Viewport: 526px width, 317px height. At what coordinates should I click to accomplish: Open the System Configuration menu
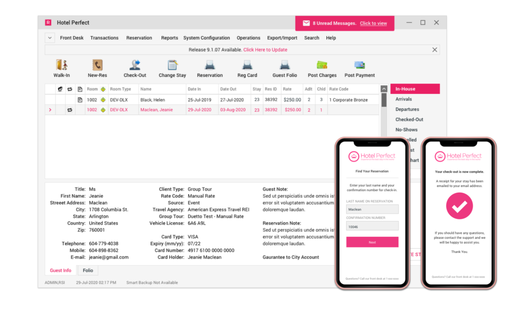click(x=206, y=38)
